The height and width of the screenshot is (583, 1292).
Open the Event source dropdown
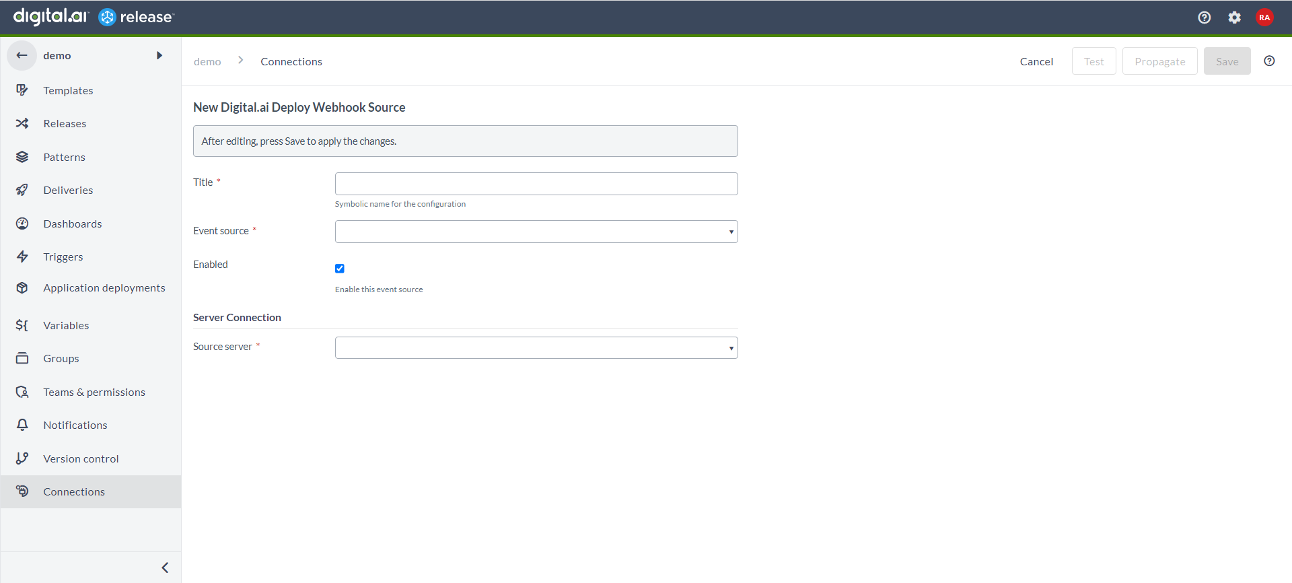click(x=536, y=232)
